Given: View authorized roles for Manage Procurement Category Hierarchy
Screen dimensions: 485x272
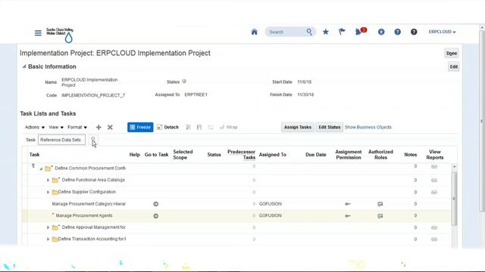Looking at the screenshot, I should click(380, 204).
